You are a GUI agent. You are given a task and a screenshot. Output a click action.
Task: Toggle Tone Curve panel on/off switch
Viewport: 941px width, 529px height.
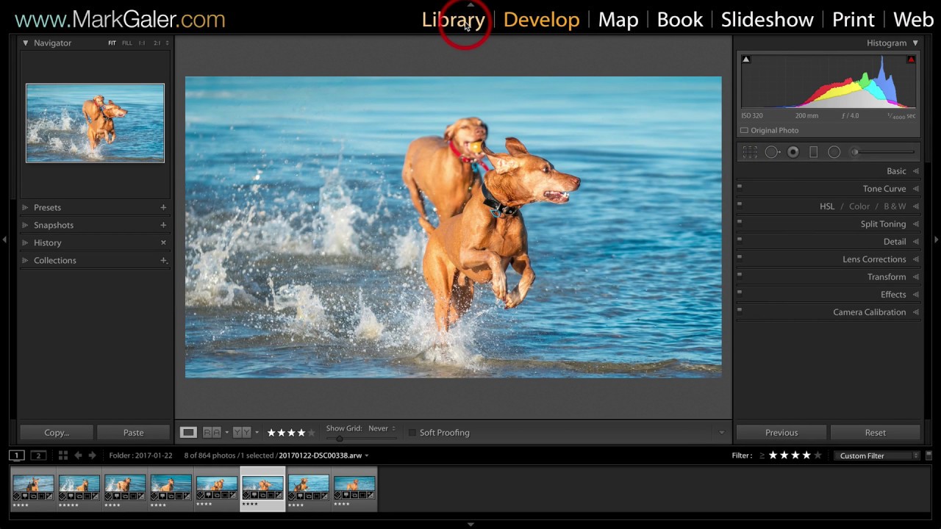[x=740, y=187]
